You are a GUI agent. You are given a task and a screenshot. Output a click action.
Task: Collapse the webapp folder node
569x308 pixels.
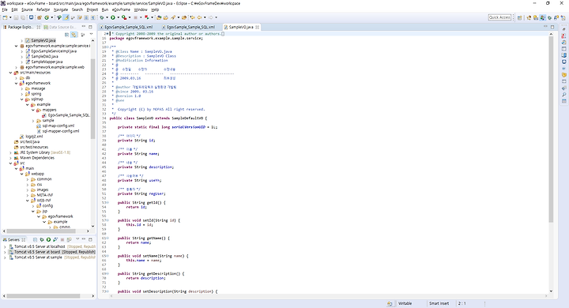tap(22, 174)
